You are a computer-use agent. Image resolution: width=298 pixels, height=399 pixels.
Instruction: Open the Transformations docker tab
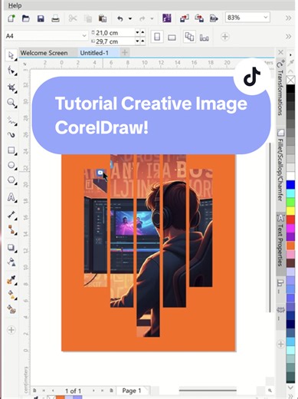pos(280,88)
